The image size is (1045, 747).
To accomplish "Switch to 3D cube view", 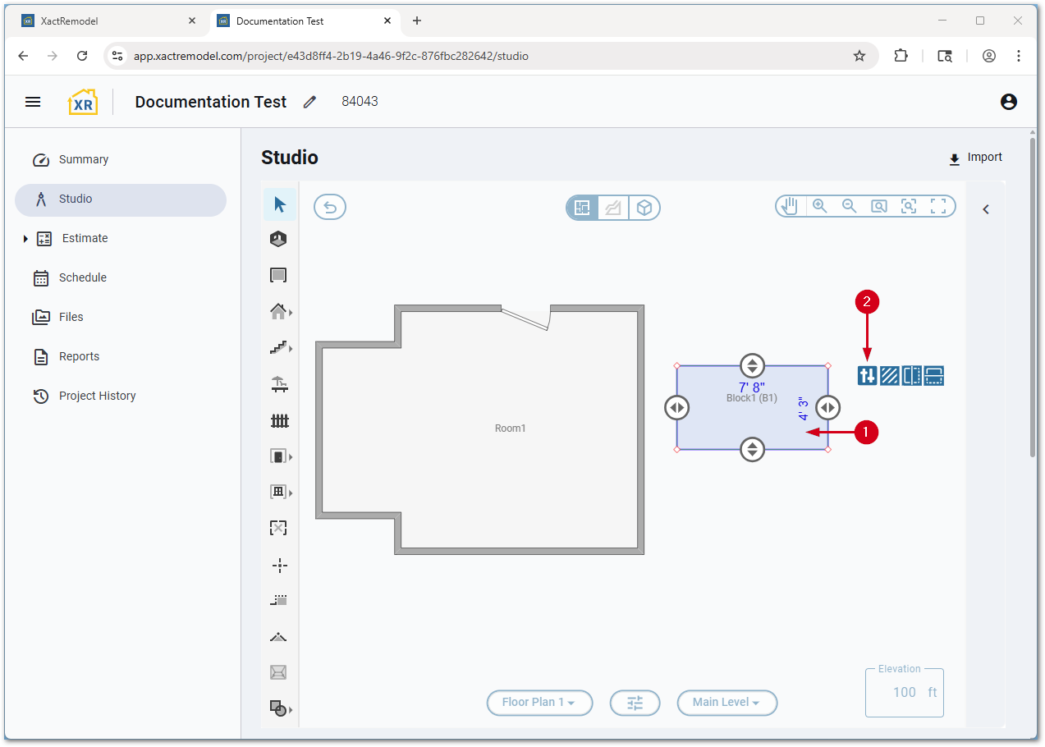I will click(x=644, y=209).
